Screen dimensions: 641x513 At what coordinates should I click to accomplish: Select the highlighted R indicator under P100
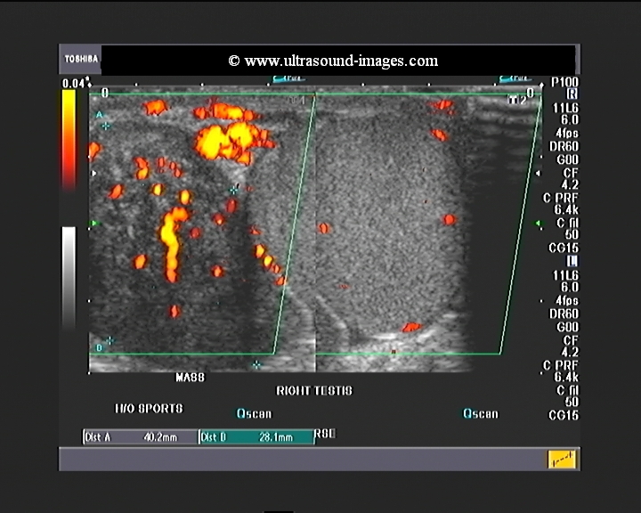click(571, 94)
